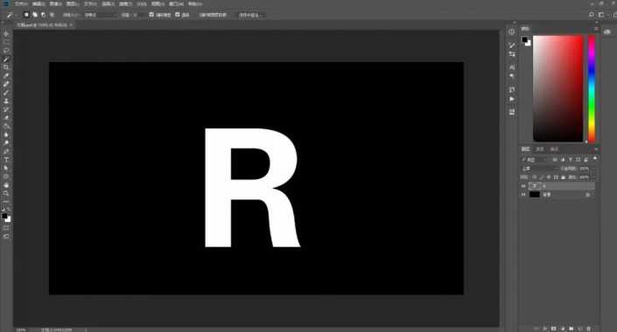Switch to the second tab in layers panel

(540, 149)
